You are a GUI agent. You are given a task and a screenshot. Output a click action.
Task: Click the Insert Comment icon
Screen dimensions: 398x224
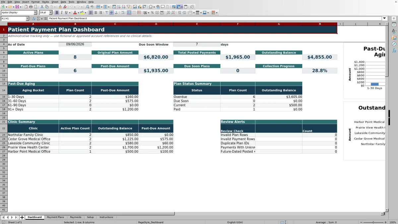tap(163, 7)
